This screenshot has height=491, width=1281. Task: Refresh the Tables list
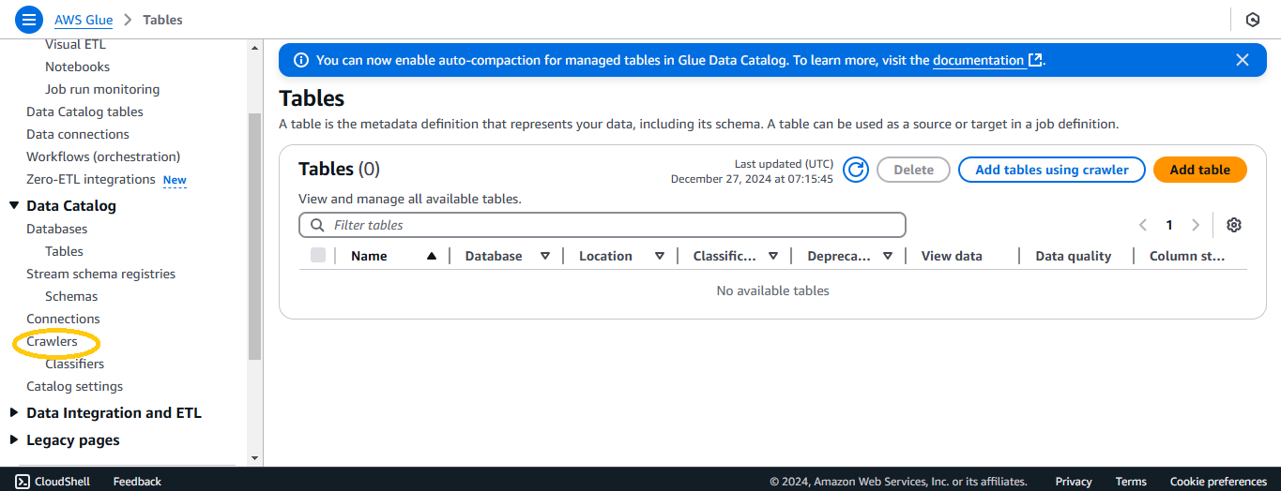click(855, 170)
